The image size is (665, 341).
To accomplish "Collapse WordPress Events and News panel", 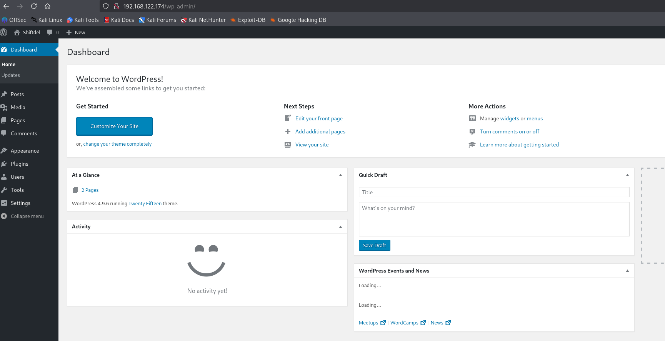I will (627, 271).
